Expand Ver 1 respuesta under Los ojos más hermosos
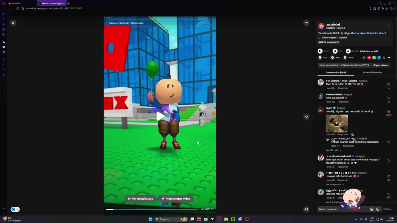Image resolution: width=397 pixels, height=223 pixels. 335,185
